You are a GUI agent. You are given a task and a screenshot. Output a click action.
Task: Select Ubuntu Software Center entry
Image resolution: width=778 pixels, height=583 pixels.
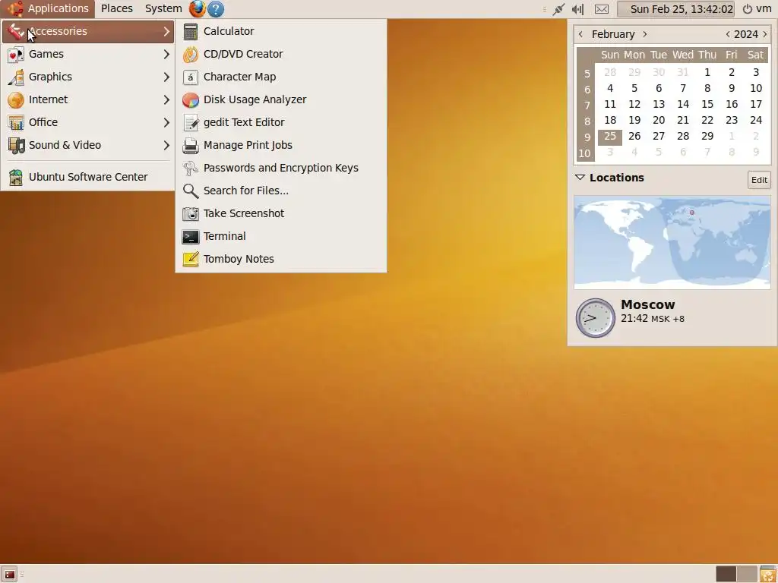click(x=88, y=177)
